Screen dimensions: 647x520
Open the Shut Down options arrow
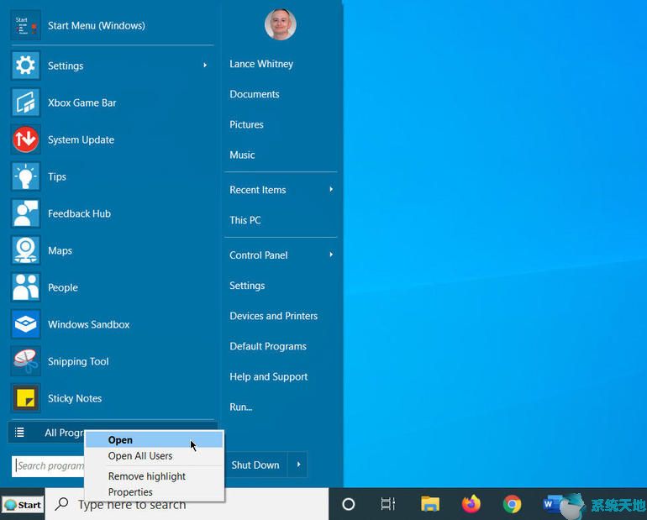(x=298, y=465)
